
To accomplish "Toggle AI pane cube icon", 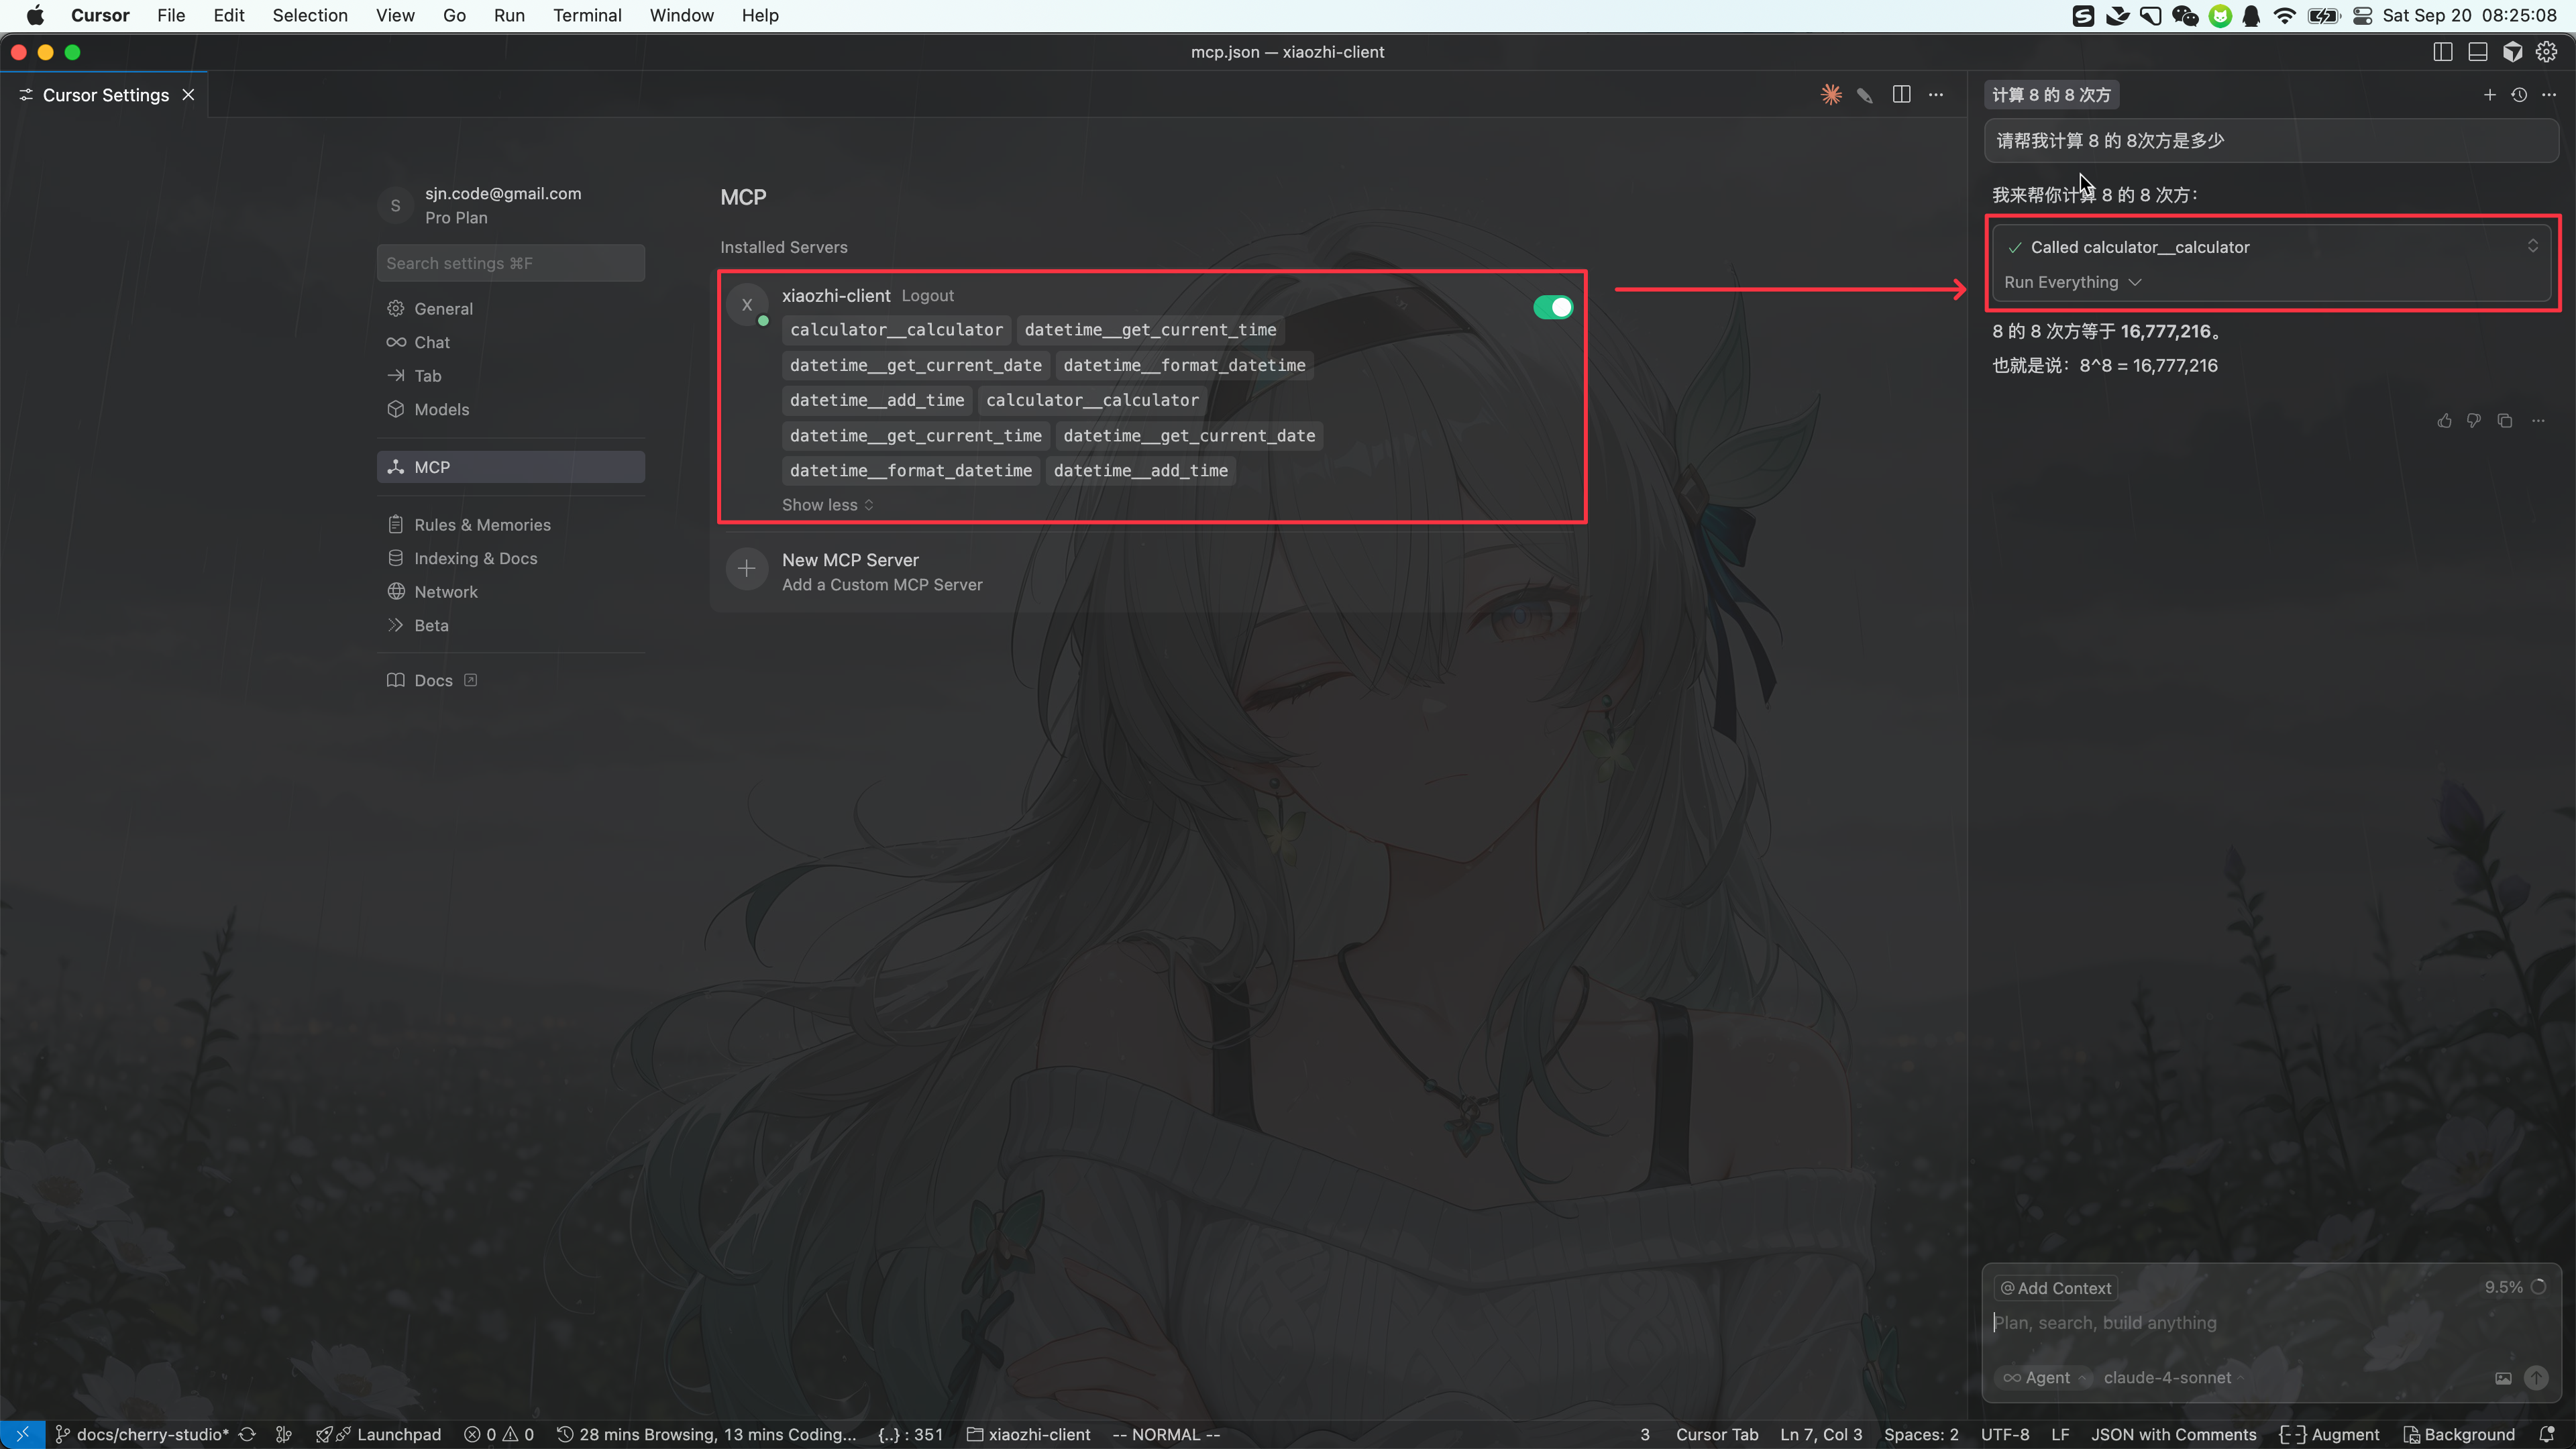I will 2512,52.
